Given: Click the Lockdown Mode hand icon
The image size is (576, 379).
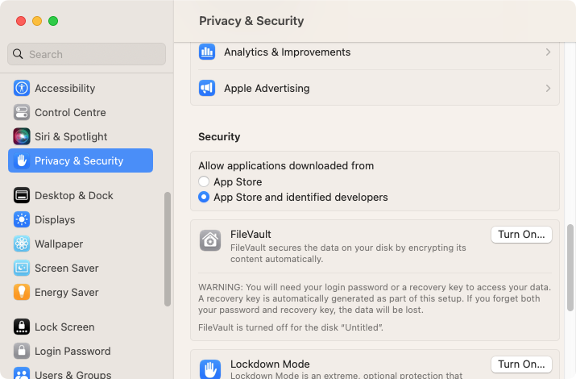Looking at the screenshot, I should pyautogui.click(x=210, y=369).
